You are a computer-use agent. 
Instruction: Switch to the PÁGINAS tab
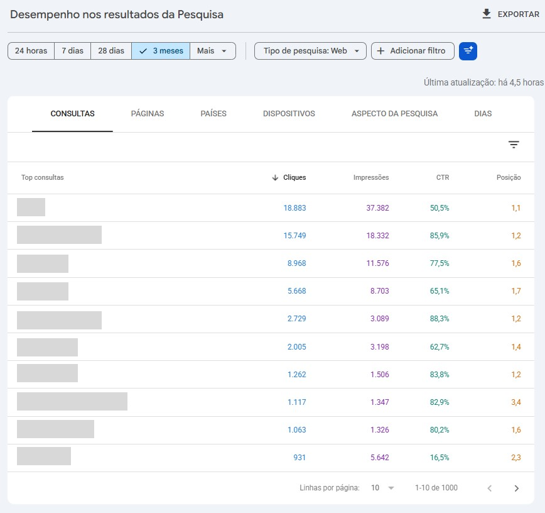coord(148,113)
